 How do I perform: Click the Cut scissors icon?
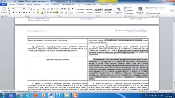click(9, 8)
